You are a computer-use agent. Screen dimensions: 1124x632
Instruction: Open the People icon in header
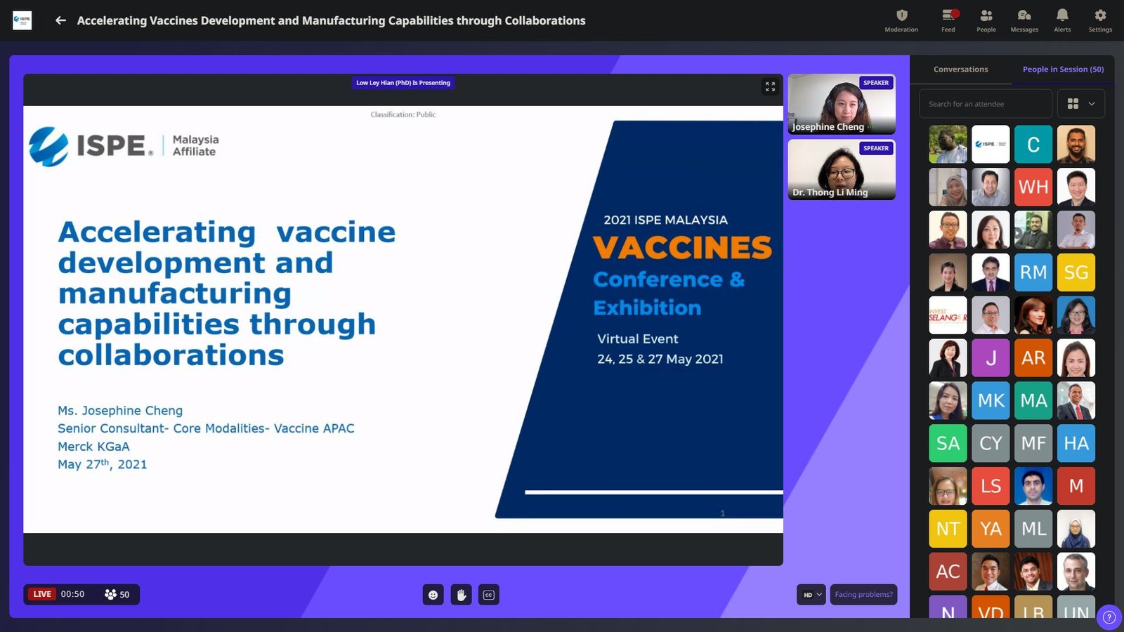pyautogui.click(x=986, y=20)
